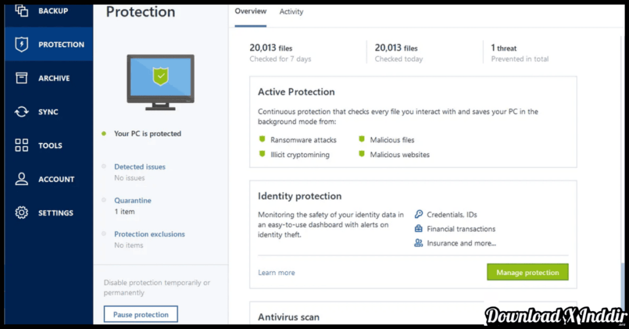Select the Protection shield icon in sidebar
The width and height of the screenshot is (629, 329).
click(x=21, y=44)
